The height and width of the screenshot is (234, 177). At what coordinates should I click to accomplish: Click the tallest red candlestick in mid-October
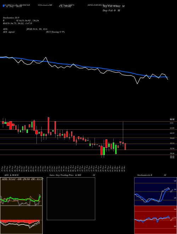pos(48,125)
